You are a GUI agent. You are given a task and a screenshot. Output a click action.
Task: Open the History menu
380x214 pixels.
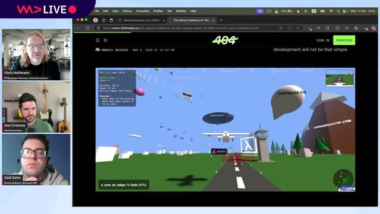click(x=127, y=11)
